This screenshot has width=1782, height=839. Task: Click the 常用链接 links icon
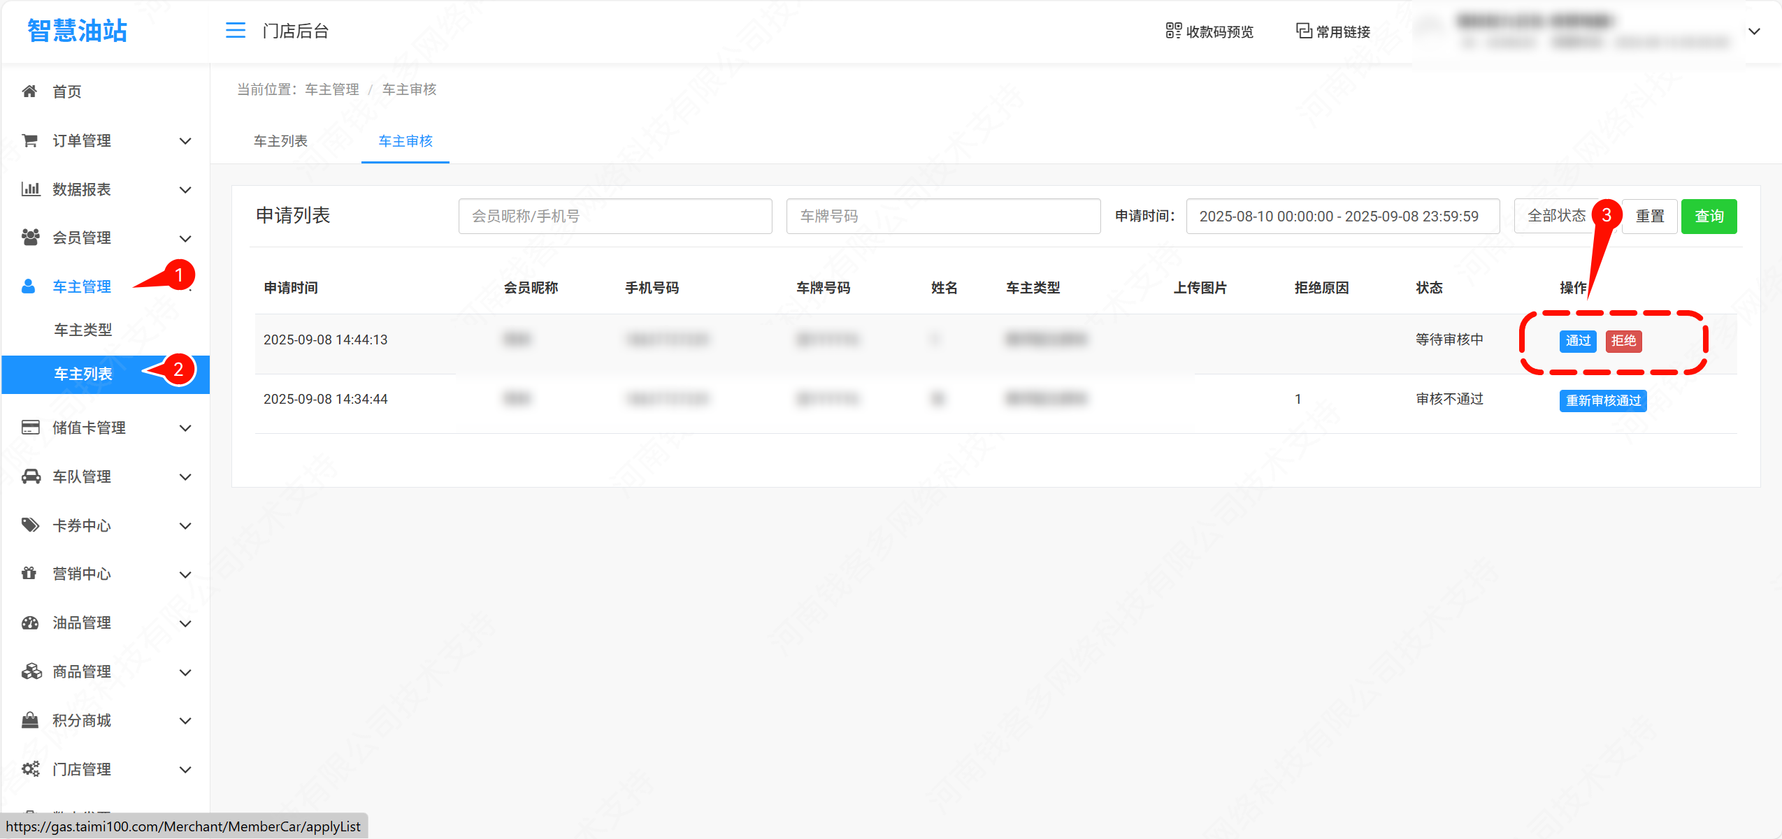[1303, 31]
